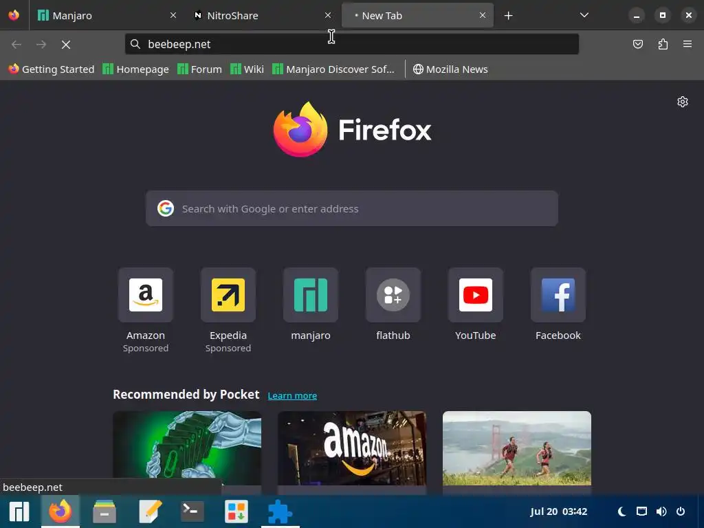Focus the address bar showing beebeep.net
The image size is (704, 528).
pyautogui.click(x=351, y=44)
